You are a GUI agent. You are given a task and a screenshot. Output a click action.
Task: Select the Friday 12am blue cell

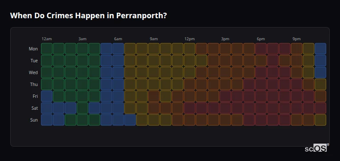coord(47,96)
